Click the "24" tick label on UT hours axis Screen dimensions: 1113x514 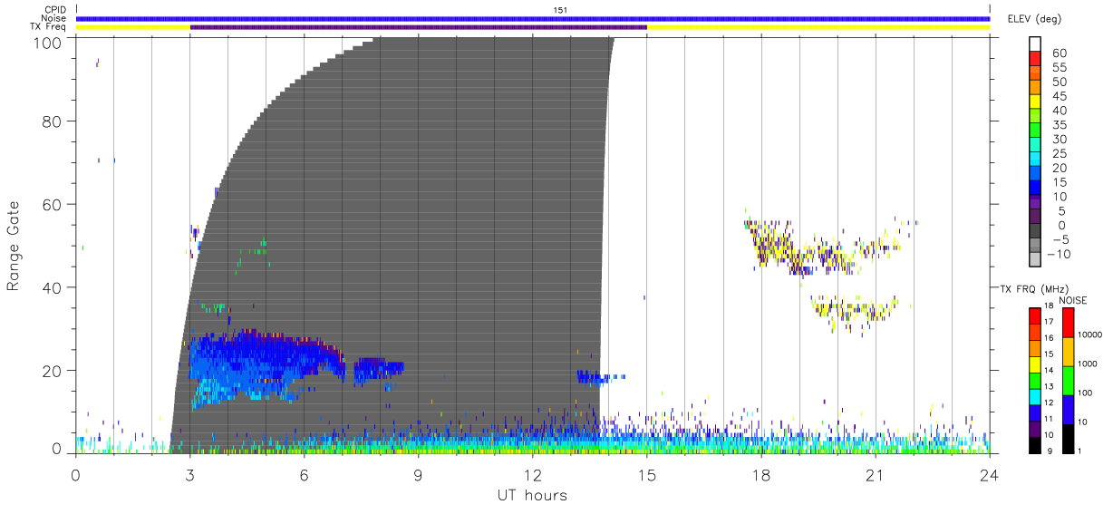(x=989, y=474)
